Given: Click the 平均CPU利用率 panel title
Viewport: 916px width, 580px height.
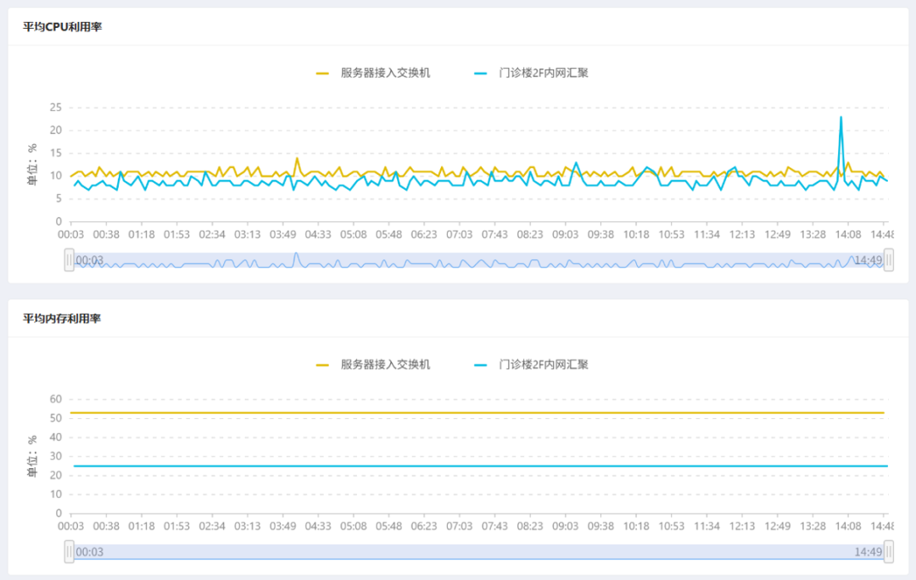Looking at the screenshot, I should (x=63, y=27).
